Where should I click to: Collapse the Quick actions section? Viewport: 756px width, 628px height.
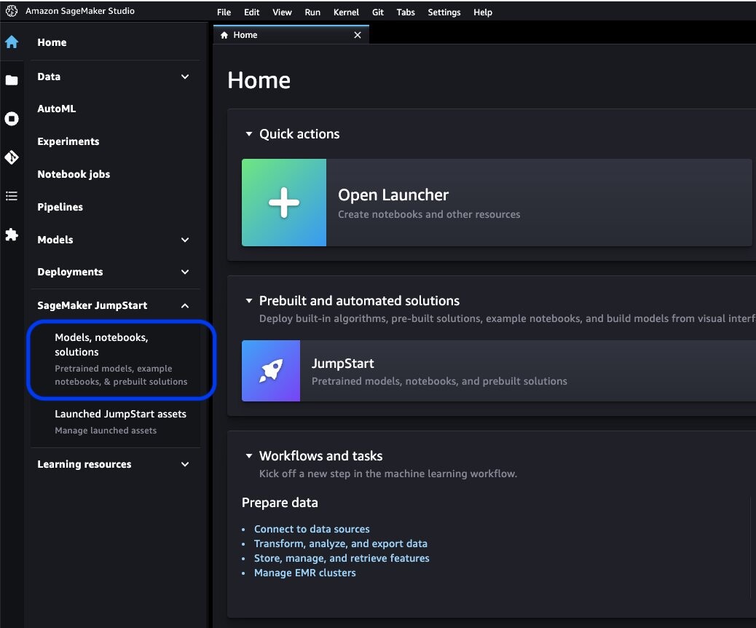(249, 134)
